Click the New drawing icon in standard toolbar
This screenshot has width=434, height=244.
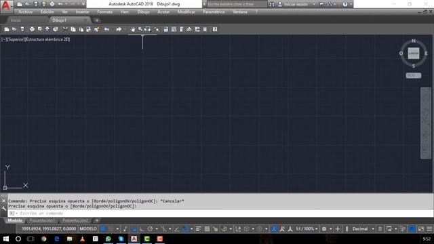point(7,29)
